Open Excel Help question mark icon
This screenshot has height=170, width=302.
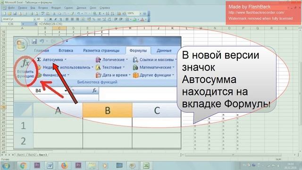click(x=144, y=14)
